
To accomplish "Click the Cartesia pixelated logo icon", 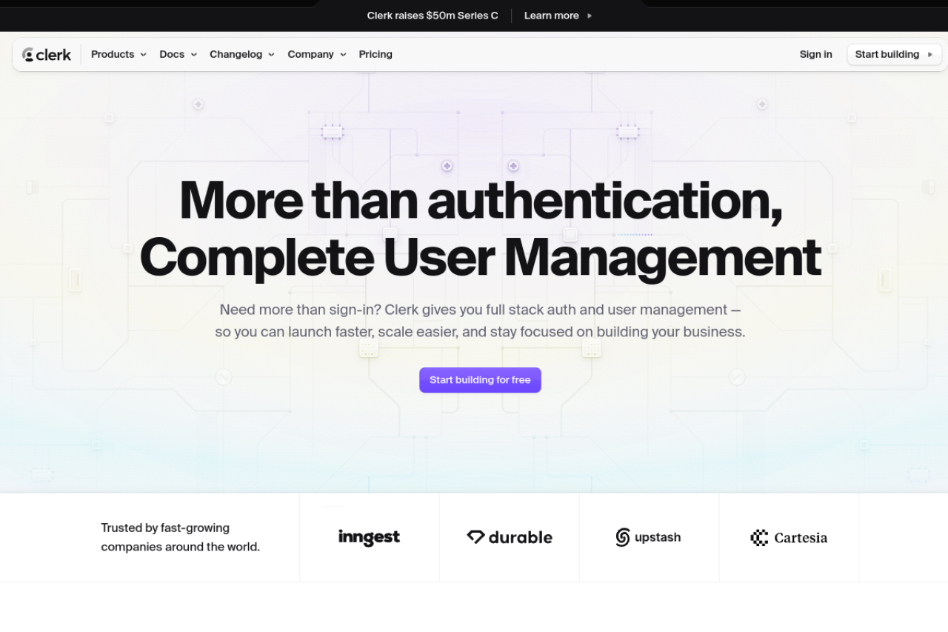I will pos(759,537).
